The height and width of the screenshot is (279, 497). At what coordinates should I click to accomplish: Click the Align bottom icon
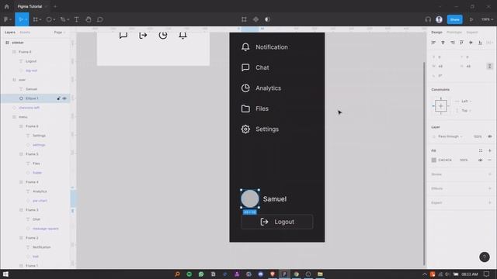pos(480,43)
